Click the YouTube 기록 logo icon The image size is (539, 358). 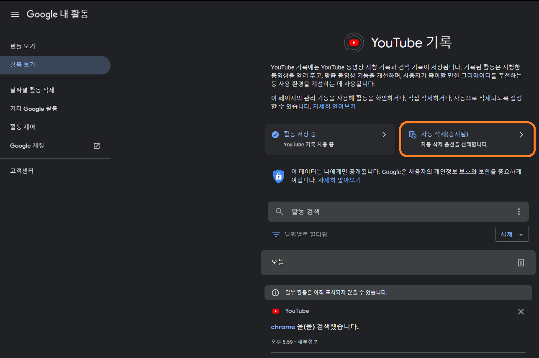point(354,43)
